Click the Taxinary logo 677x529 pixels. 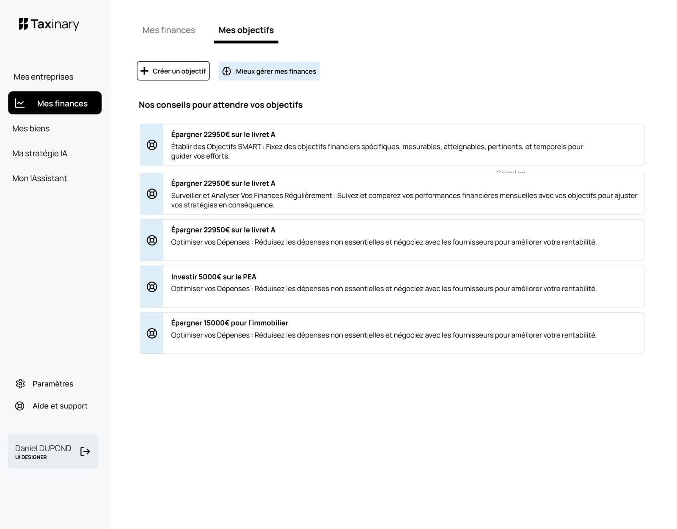pos(49,24)
